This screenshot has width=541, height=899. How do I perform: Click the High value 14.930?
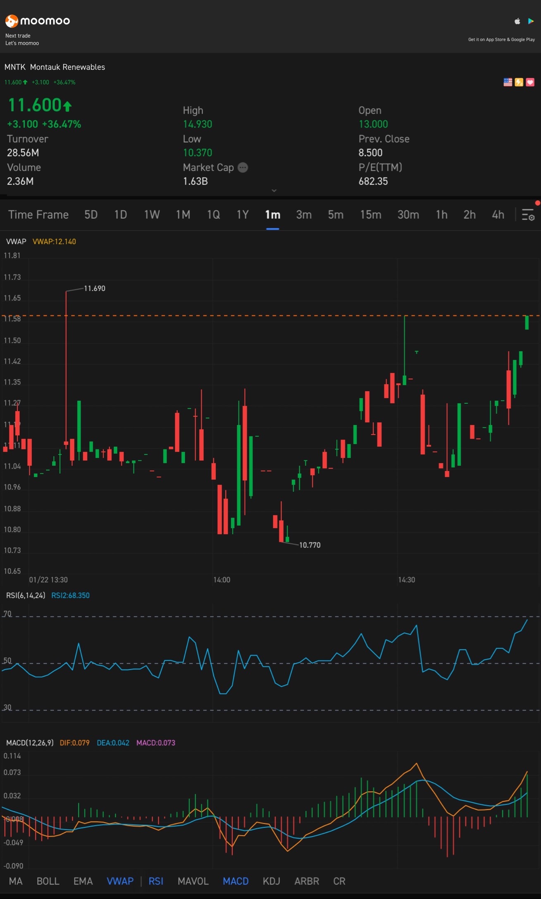point(198,124)
